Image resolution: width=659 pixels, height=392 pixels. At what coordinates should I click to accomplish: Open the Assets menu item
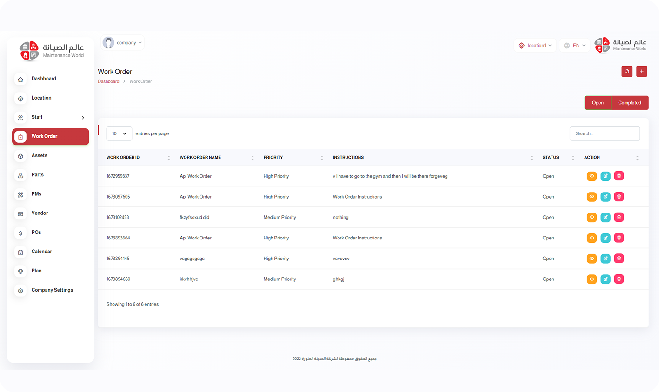pos(40,156)
